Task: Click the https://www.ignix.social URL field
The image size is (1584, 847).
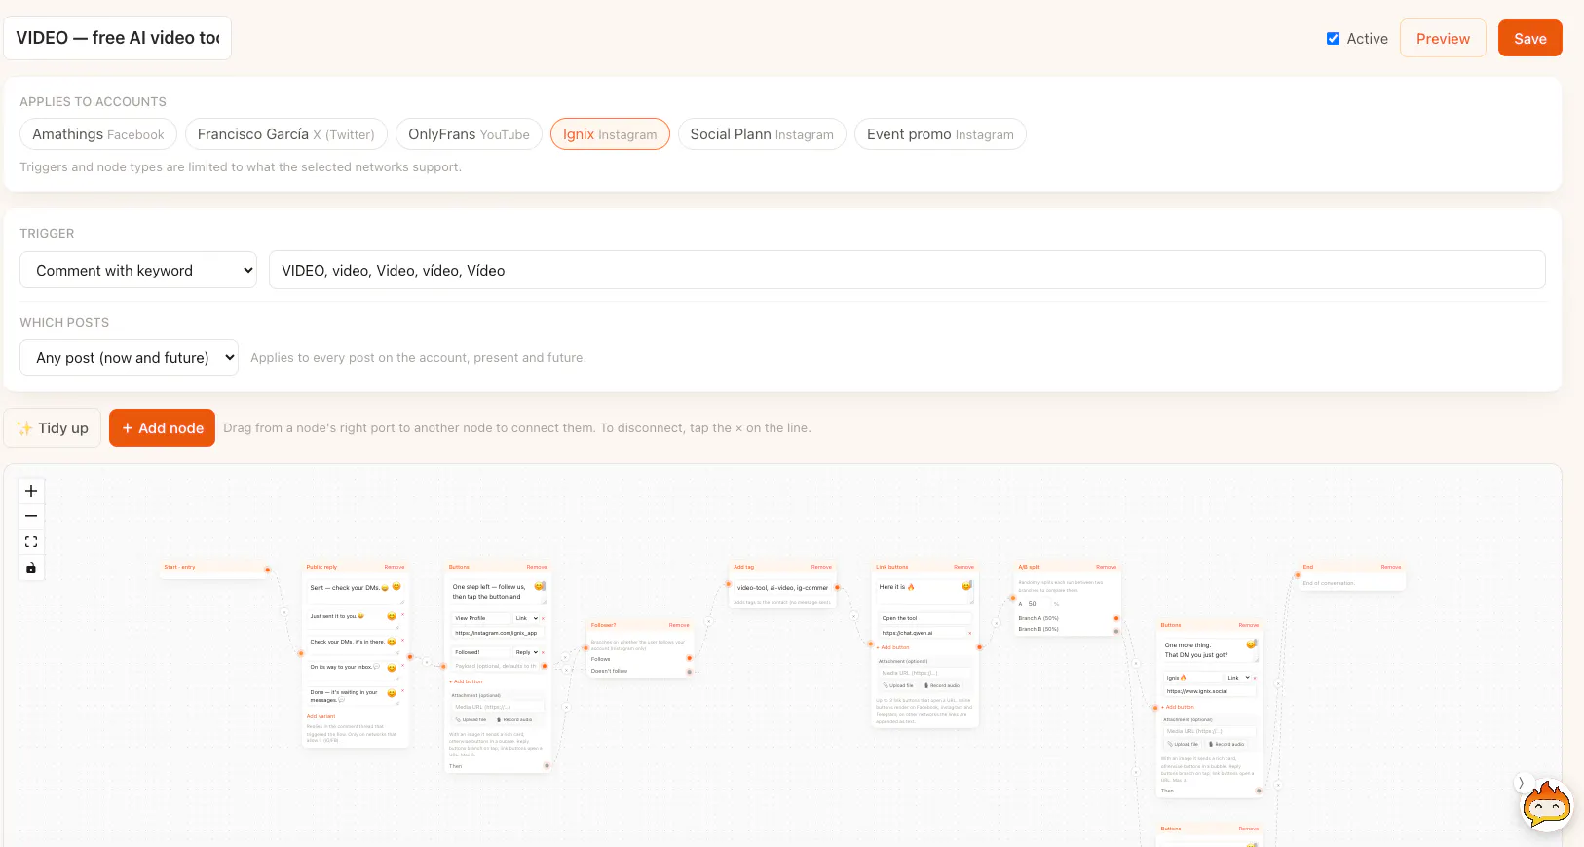Action: pyautogui.click(x=1209, y=691)
